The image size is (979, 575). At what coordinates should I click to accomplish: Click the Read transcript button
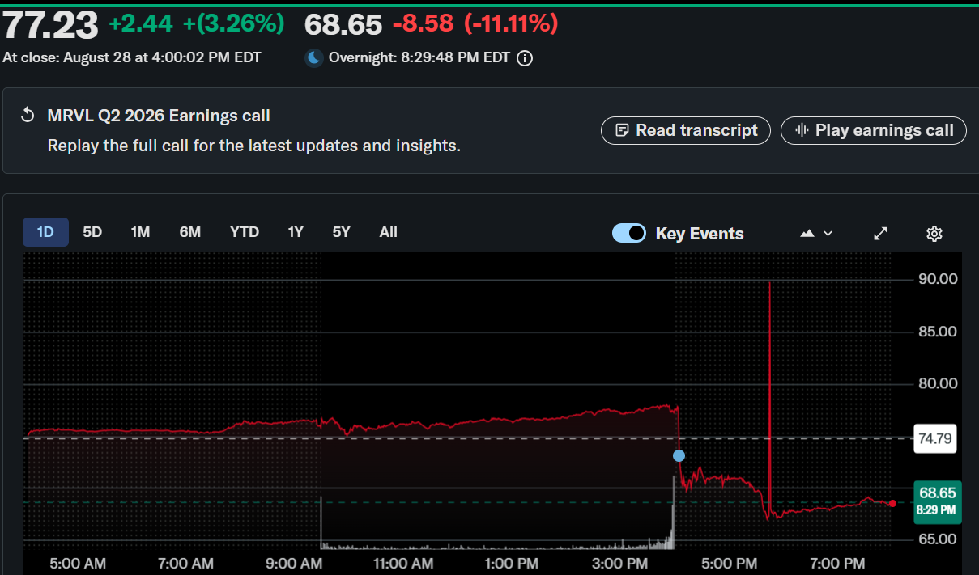coord(685,130)
